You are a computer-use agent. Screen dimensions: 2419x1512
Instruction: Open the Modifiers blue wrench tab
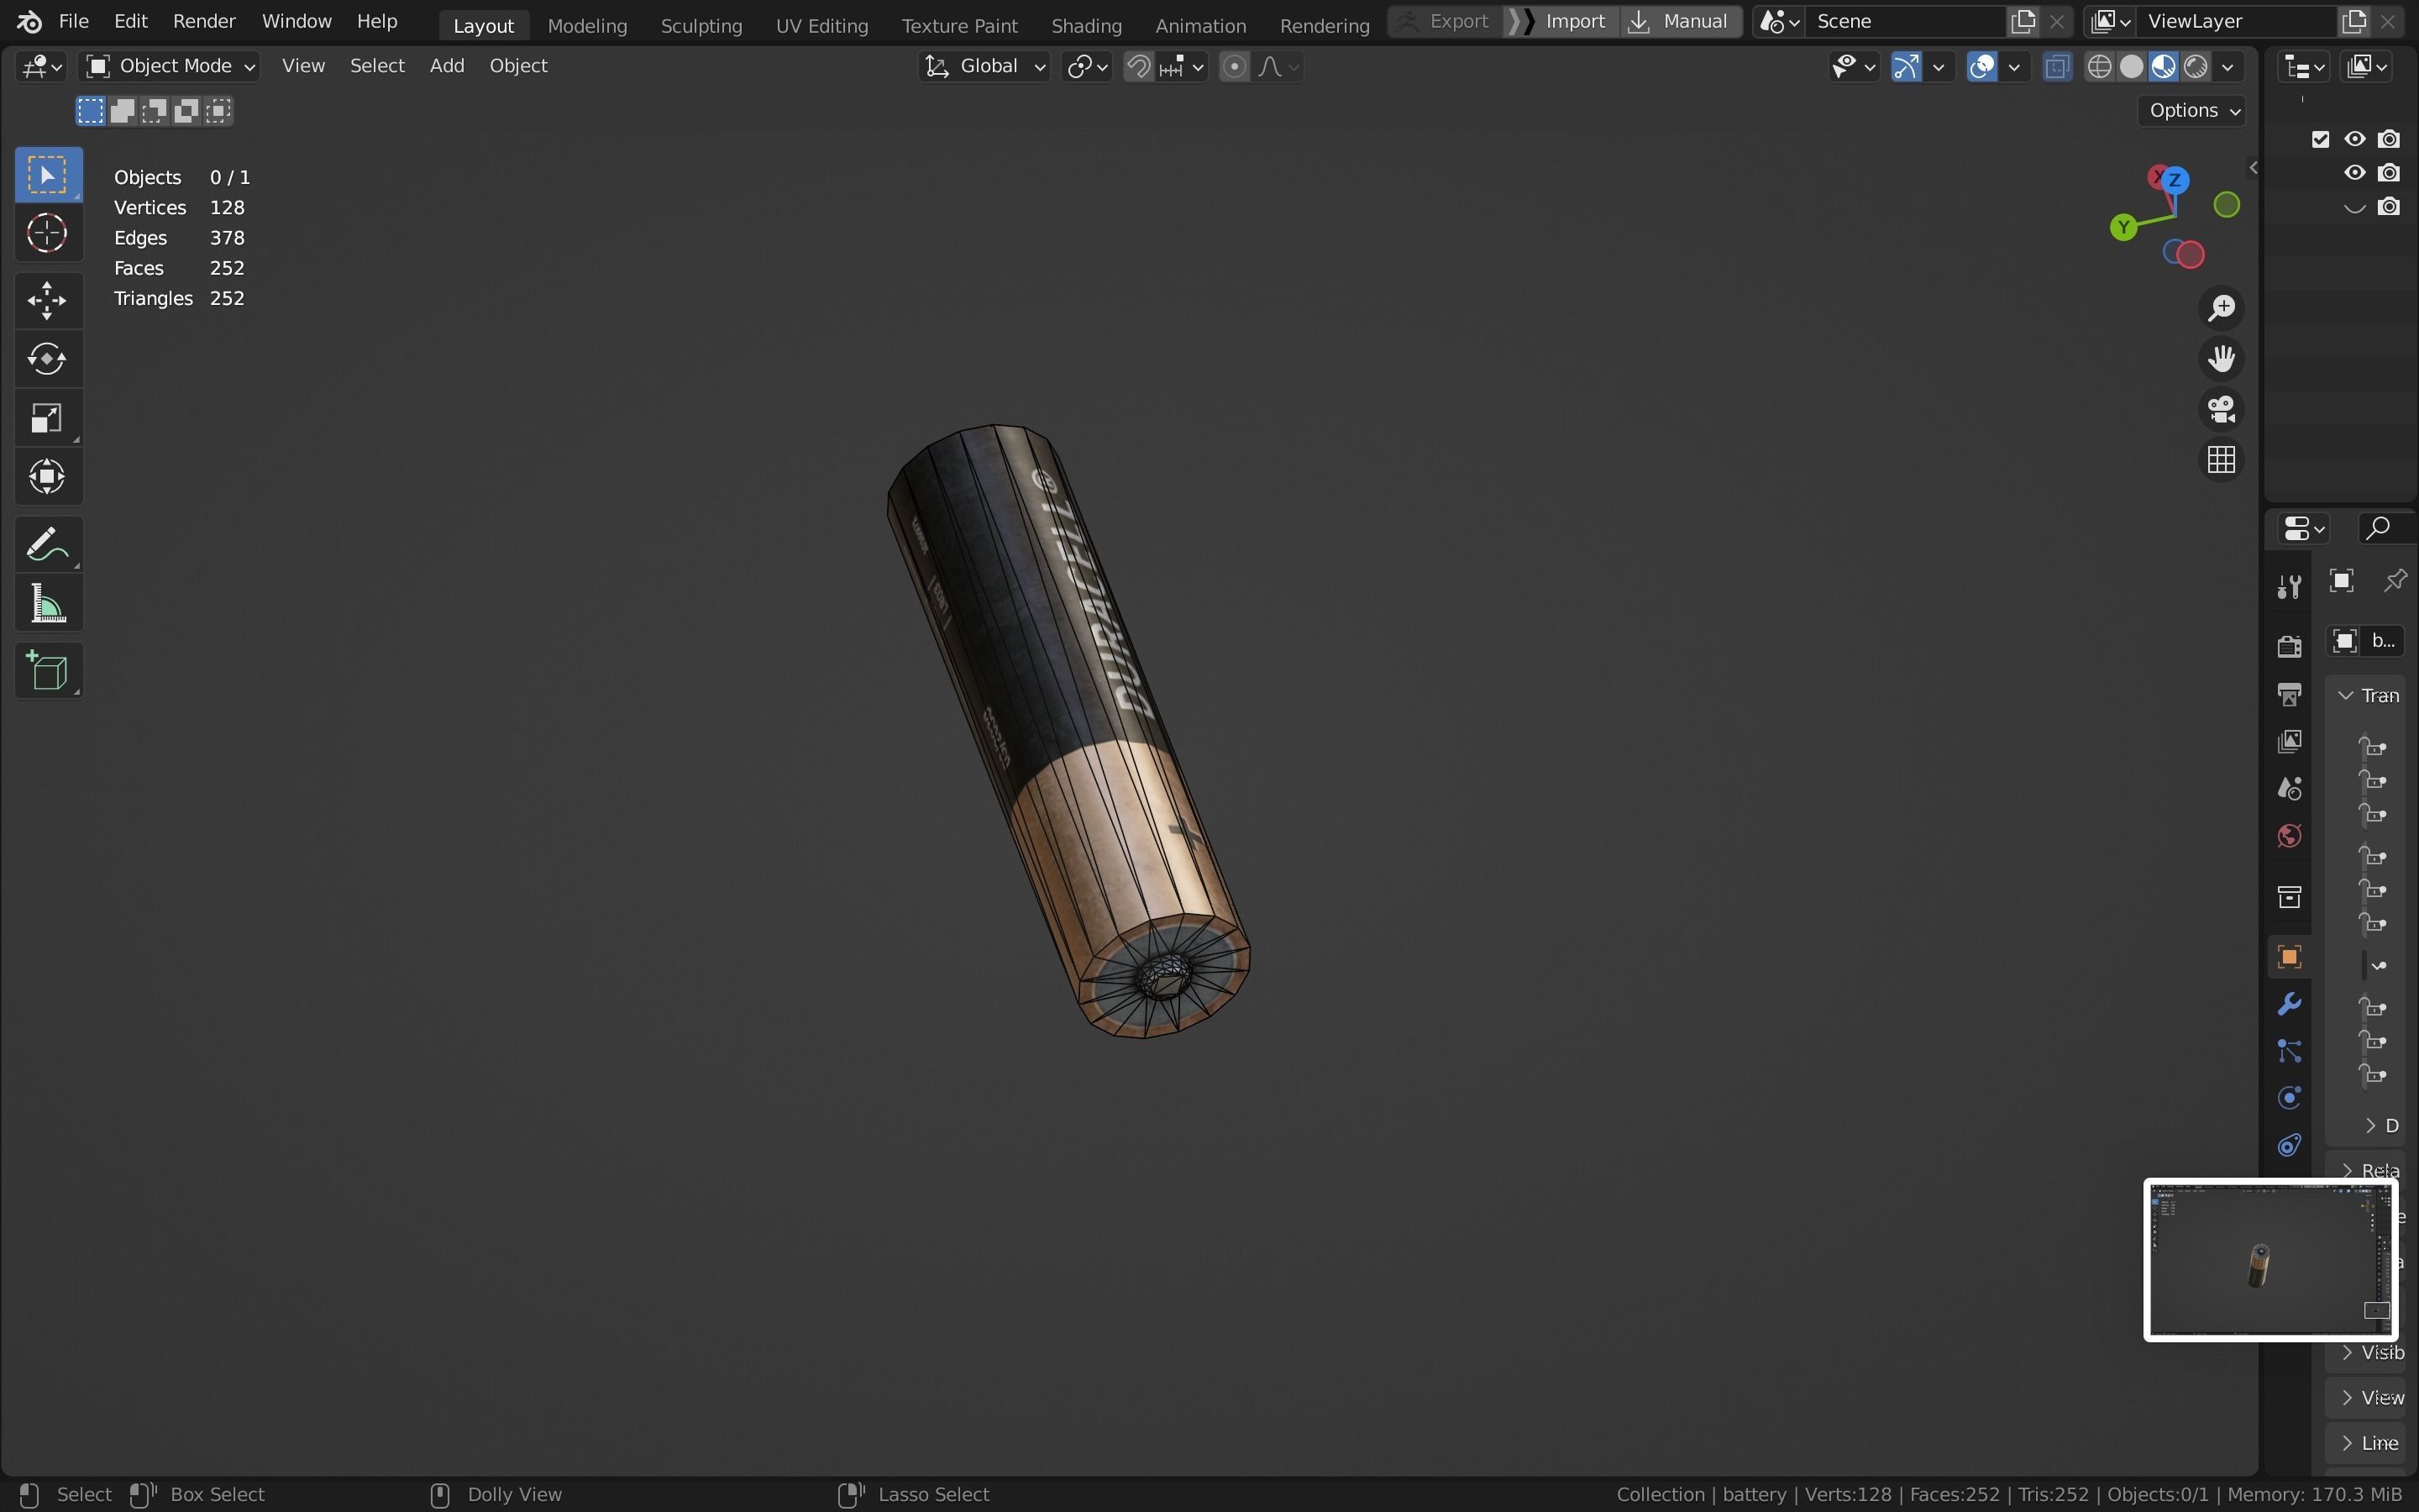click(2289, 1004)
